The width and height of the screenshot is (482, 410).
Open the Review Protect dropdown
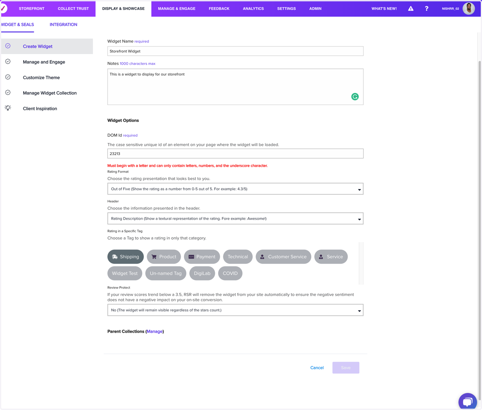(235, 310)
